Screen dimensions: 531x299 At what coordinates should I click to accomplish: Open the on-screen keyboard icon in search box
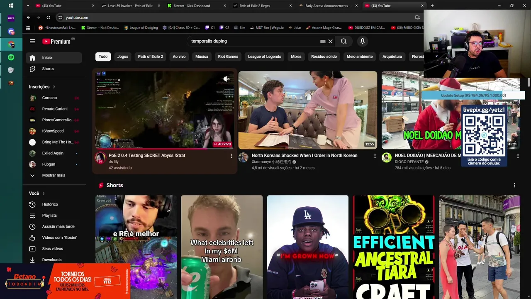coord(323,41)
